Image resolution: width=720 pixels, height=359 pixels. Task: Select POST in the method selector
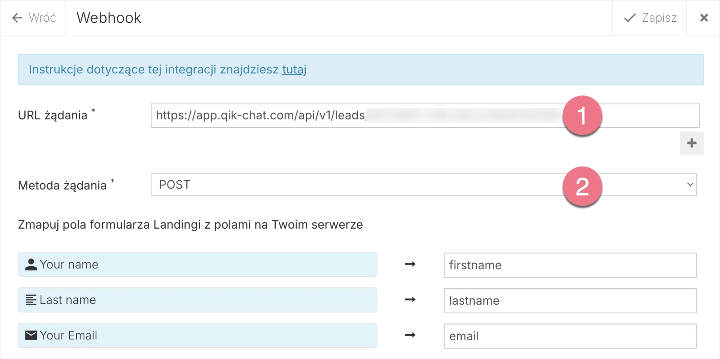click(174, 184)
